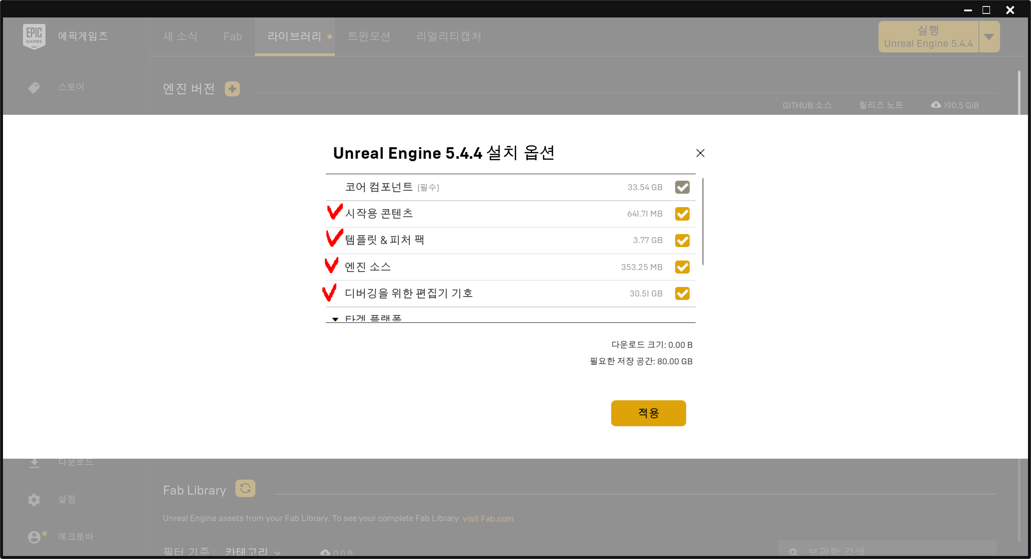Click the Fab Library refresh icon
1031x559 pixels.
point(245,489)
